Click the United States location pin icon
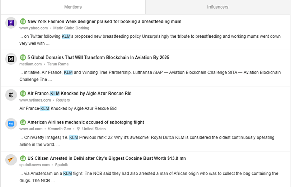The image size is (291, 187). [x=78, y=129]
